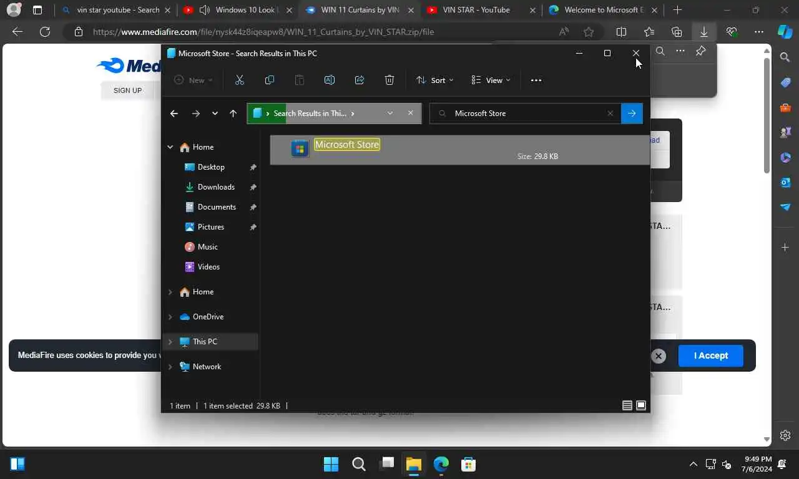This screenshot has height=479, width=799.
Task: Open recent locations chevron in Explorer
Action: [215, 113]
